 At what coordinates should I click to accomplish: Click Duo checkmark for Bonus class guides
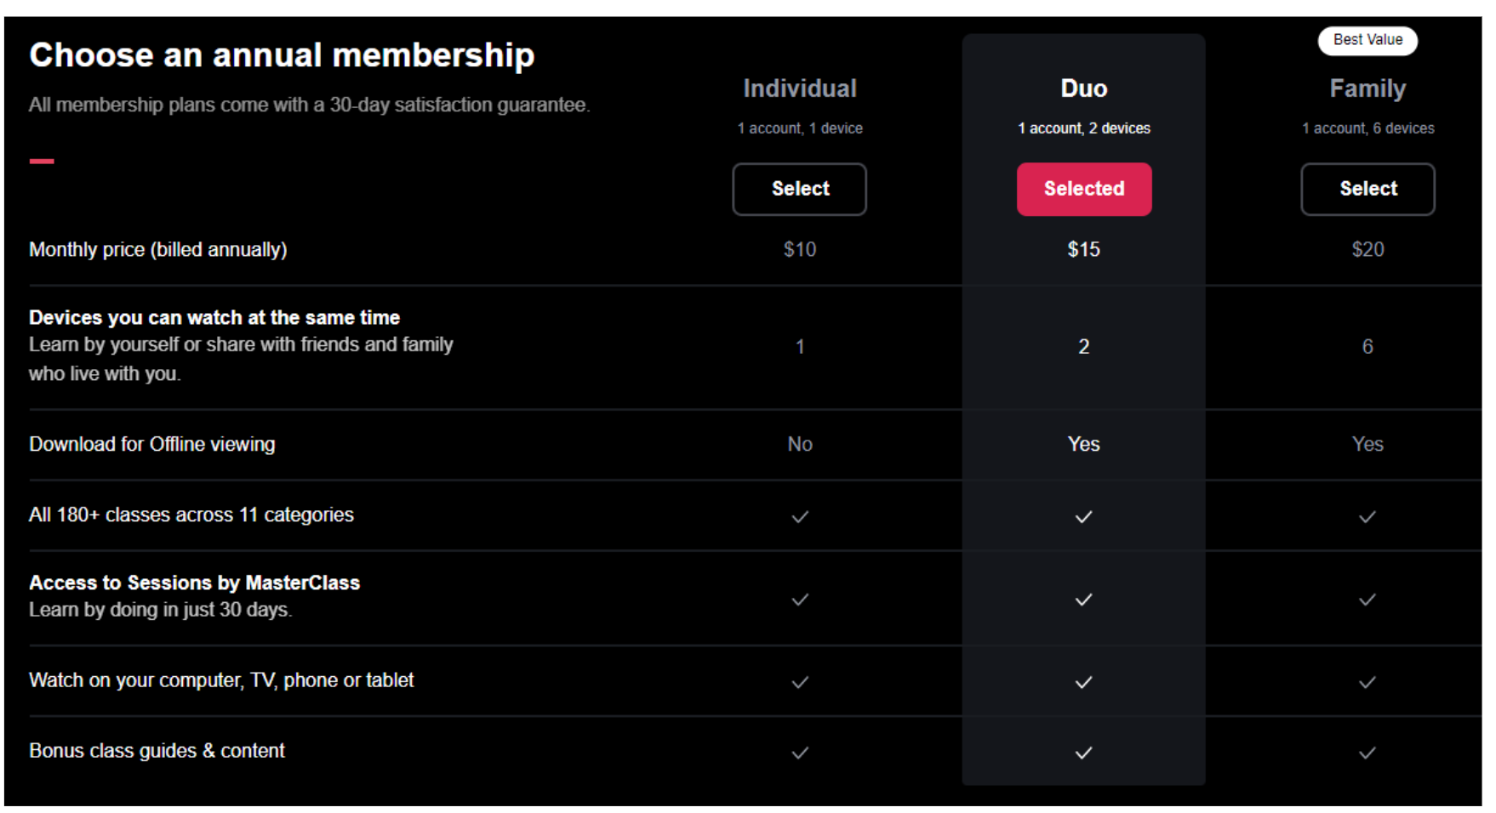click(x=1083, y=753)
